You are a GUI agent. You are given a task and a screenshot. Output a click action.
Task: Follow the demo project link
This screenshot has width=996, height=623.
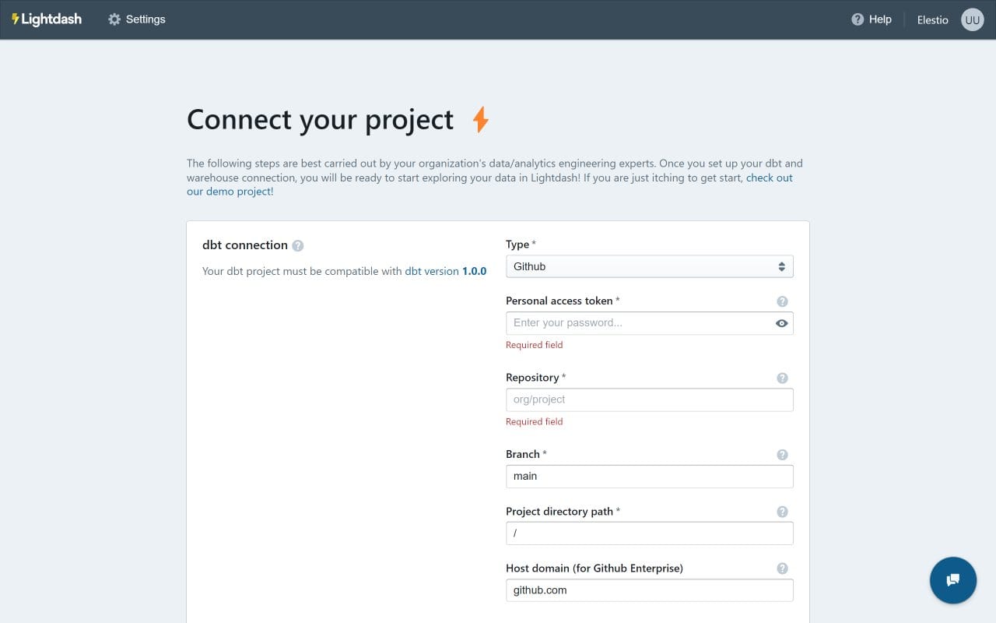(x=229, y=191)
